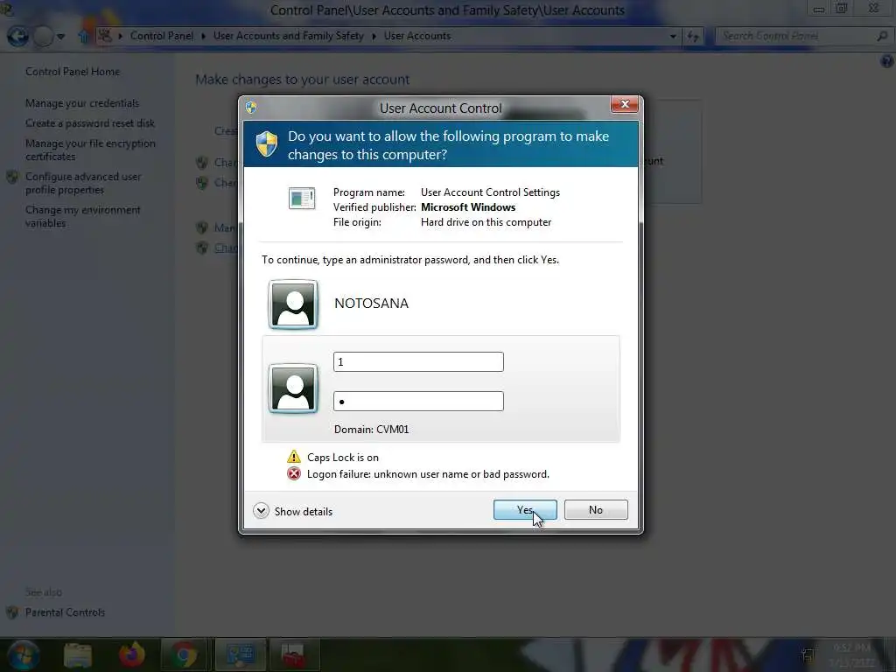Close the User Account Control dialog

pos(624,104)
